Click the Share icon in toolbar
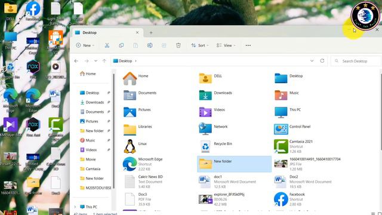Image resolution: width=382 pixels, height=215 pixels. [x=164, y=45]
